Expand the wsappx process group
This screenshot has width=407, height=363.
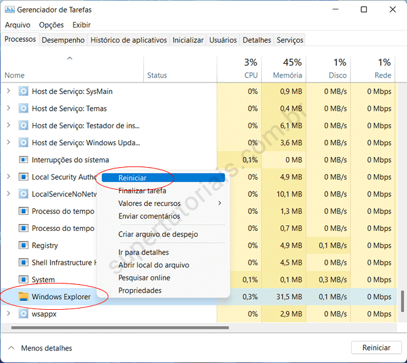tap(9, 314)
